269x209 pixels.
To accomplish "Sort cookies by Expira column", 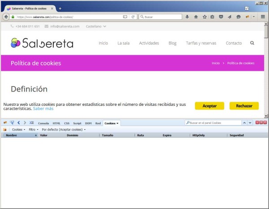I will click(167, 135).
